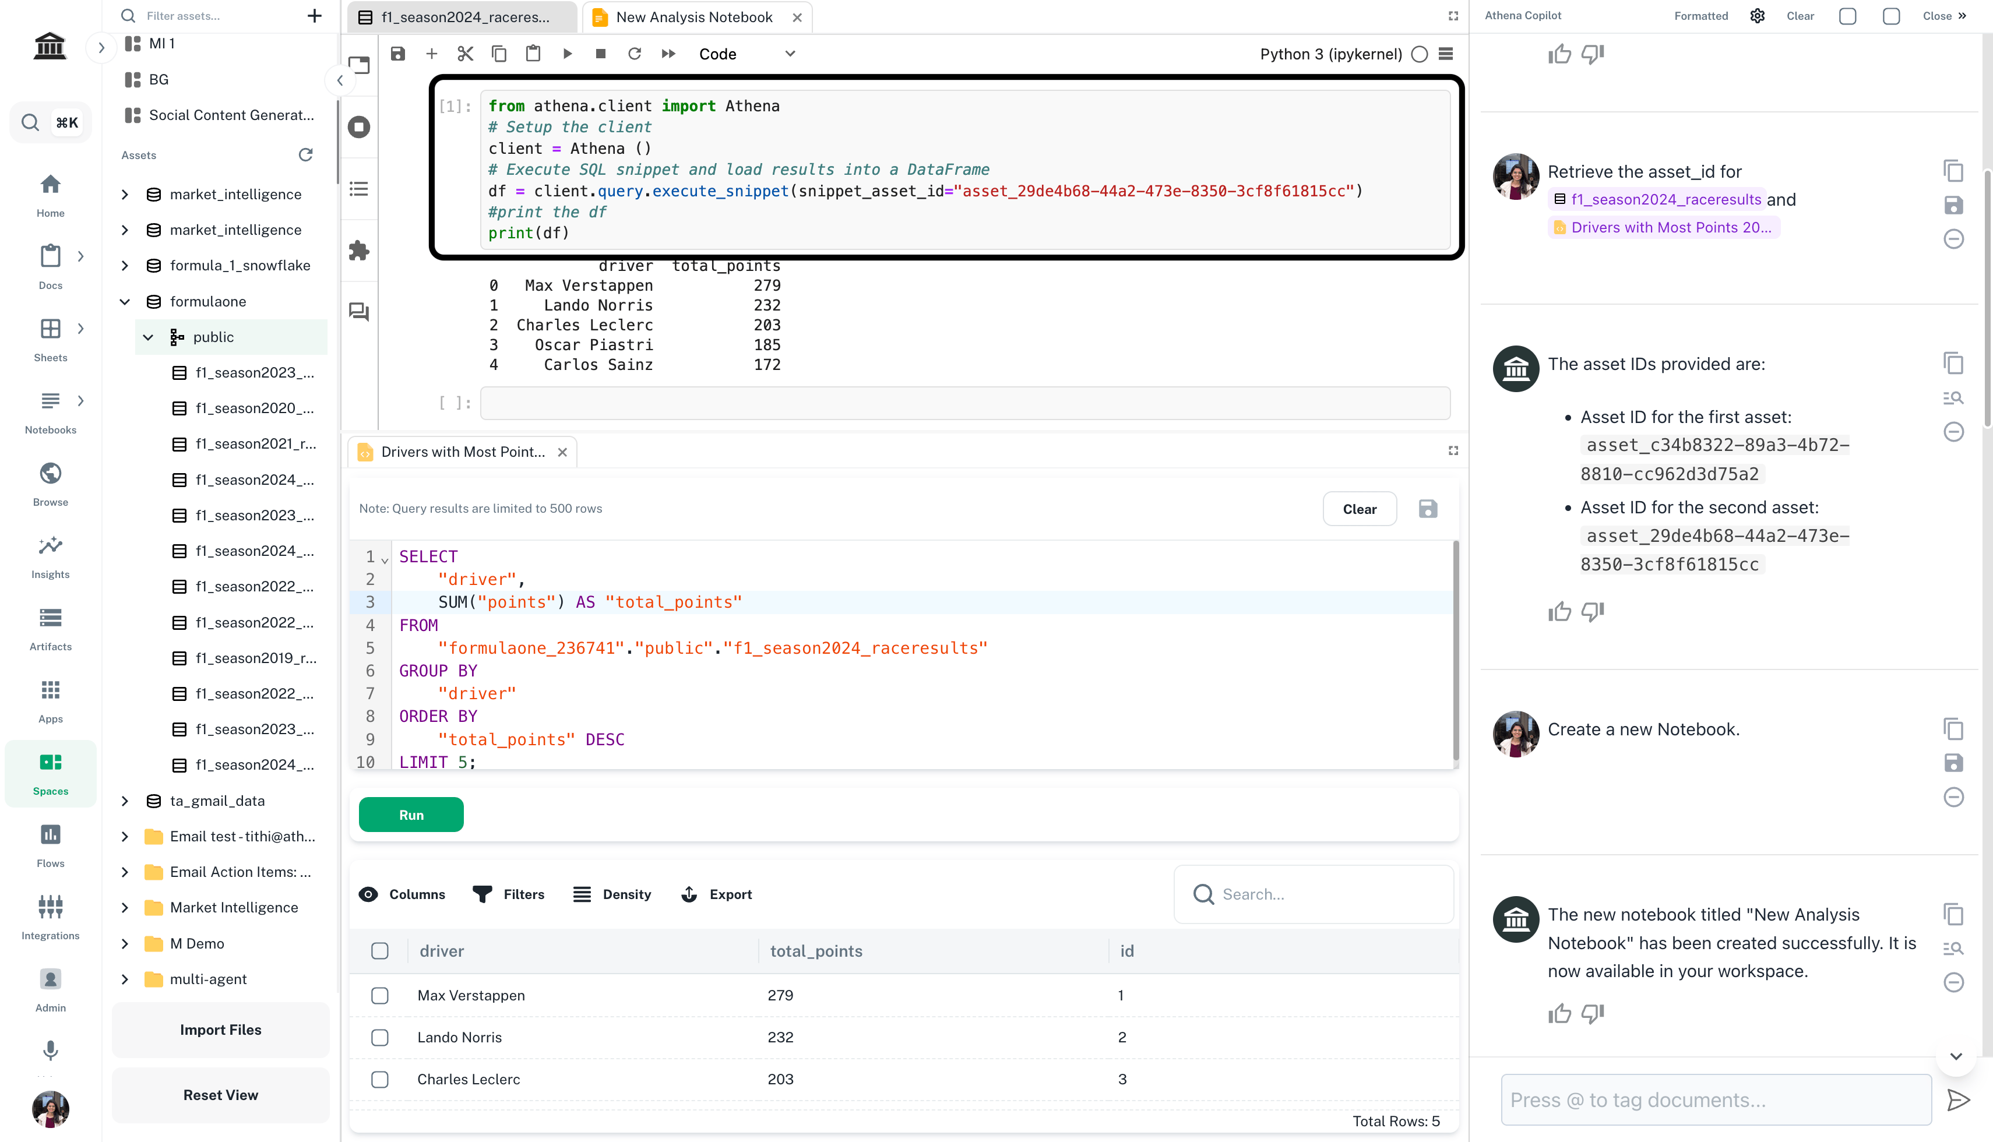Click the Reset View button

click(220, 1094)
